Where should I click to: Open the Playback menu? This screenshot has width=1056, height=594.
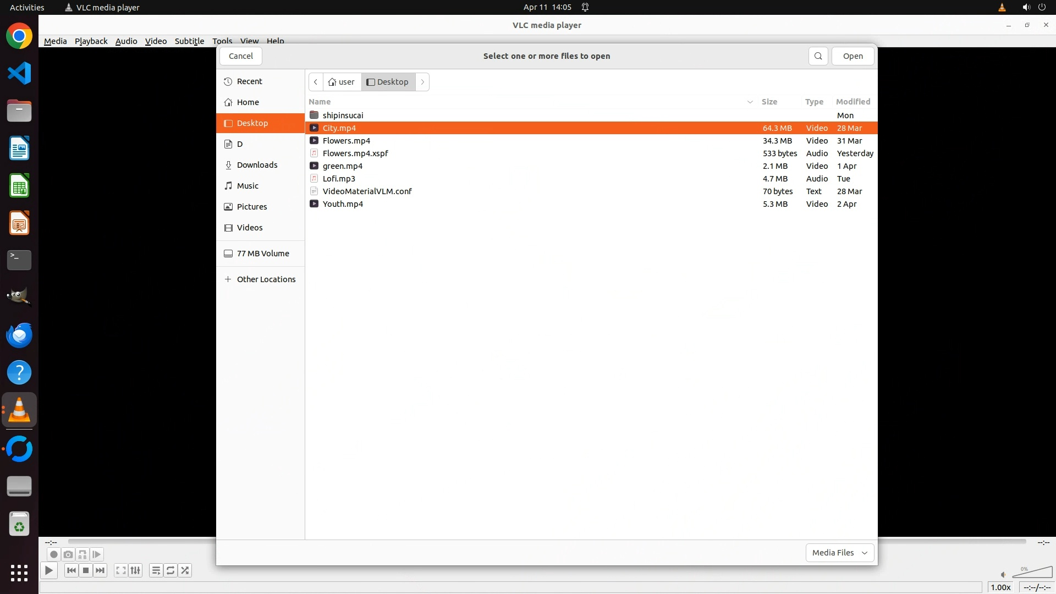[91, 41]
